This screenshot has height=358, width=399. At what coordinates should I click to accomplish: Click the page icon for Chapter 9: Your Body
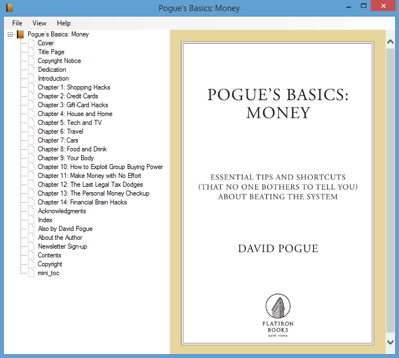(x=31, y=158)
